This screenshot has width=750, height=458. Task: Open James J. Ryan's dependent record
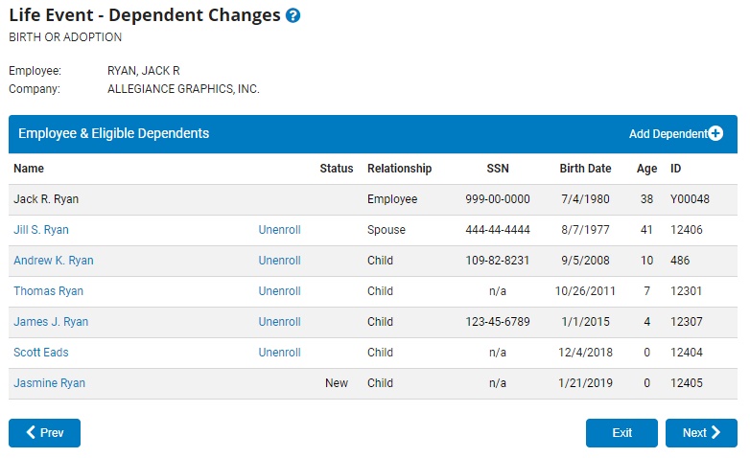[51, 322]
